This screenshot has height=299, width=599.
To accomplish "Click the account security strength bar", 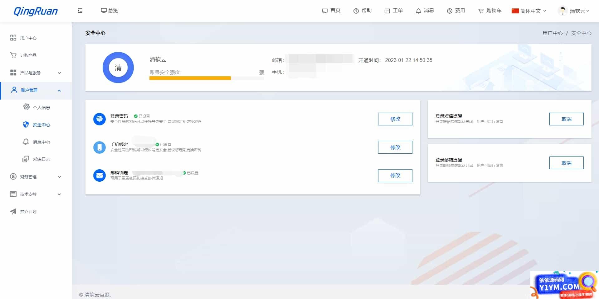I will [207, 78].
